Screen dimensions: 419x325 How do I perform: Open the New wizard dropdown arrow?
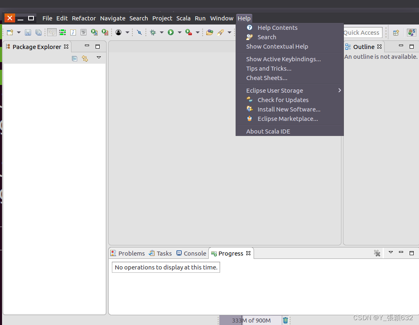point(19,32)
